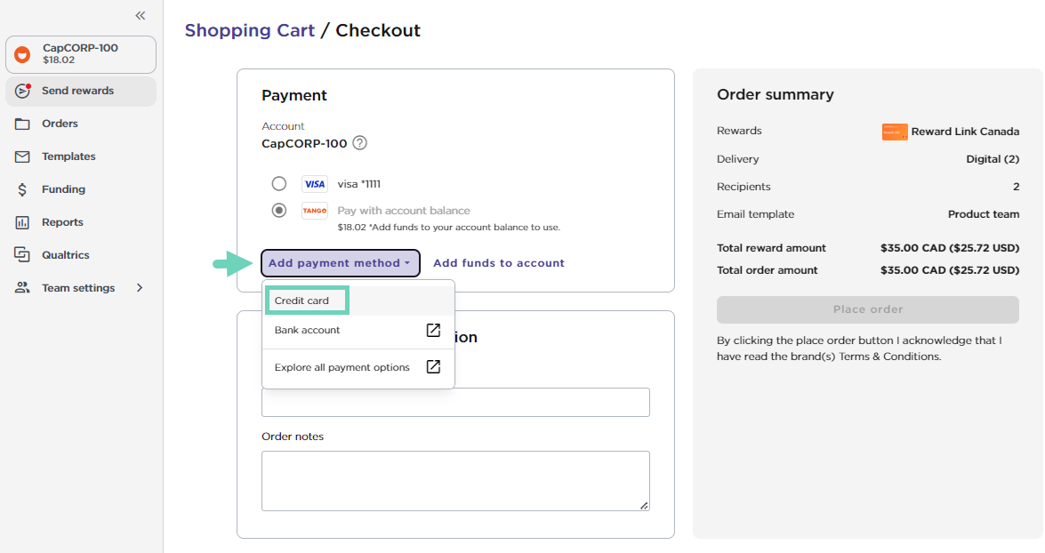Click the Place order button
The width and height of the screenshot is (1045, 553).
point(867,309)
